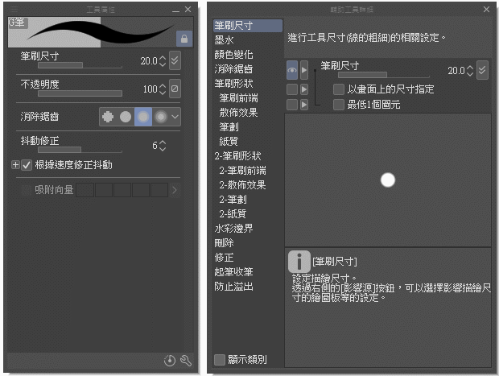Minimize the tool property panel
The width and height of the screenshot is (499, 376).
tap(175, 10)
